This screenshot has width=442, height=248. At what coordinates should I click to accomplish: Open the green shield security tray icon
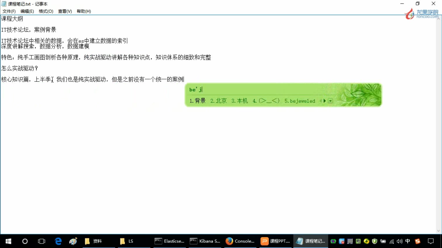[x=374, y=241]
